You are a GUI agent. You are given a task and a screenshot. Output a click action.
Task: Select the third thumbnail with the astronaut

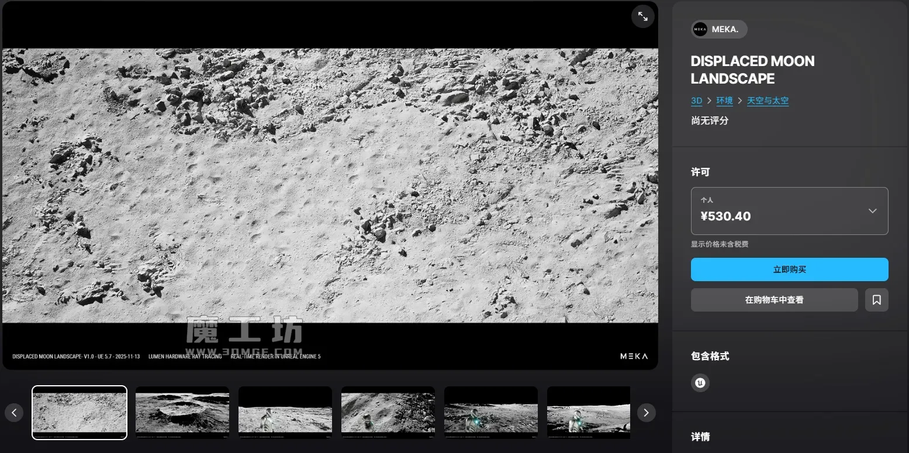(x=285, y=412)
